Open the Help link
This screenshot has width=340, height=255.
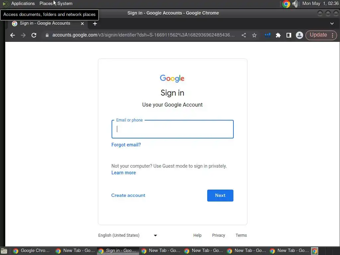(197, 235)
